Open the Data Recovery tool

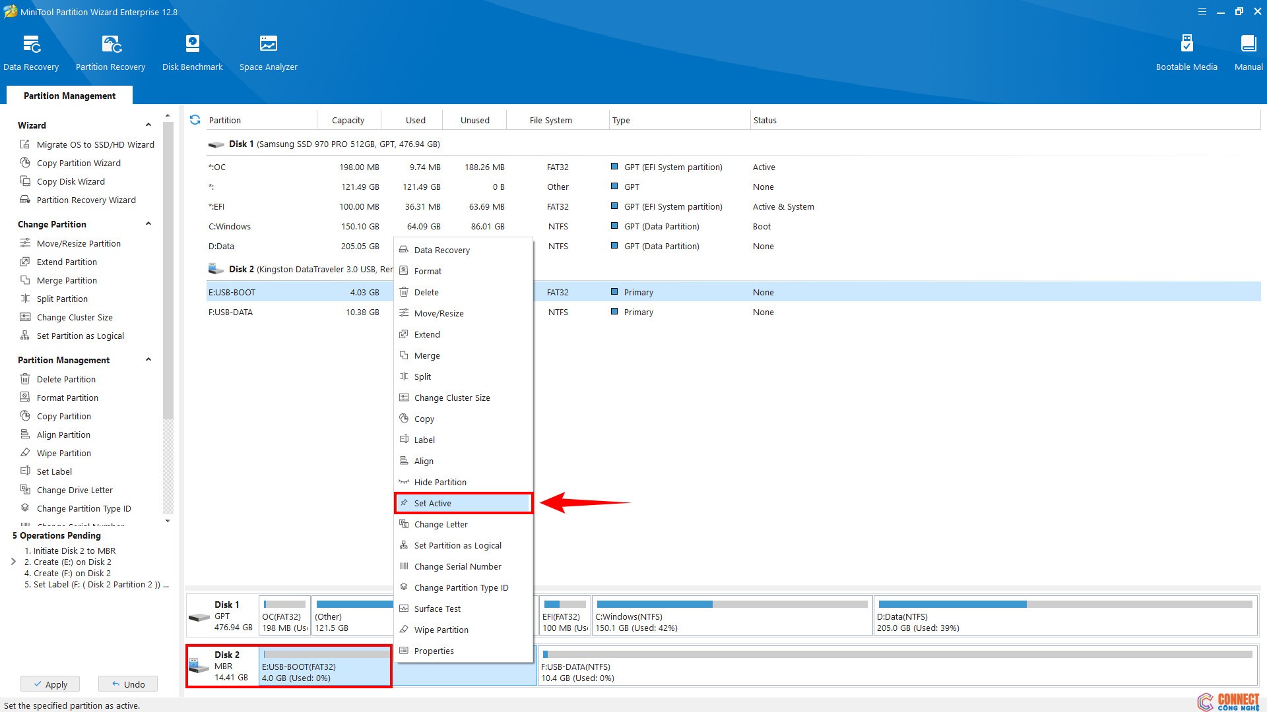[x=31, y=53]
